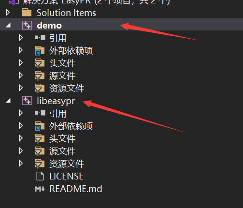Viewport: 243px width, 208px height.
Task: Collapse the libeasypr project node
Action: pyautogui.click(x=8, y=101)
